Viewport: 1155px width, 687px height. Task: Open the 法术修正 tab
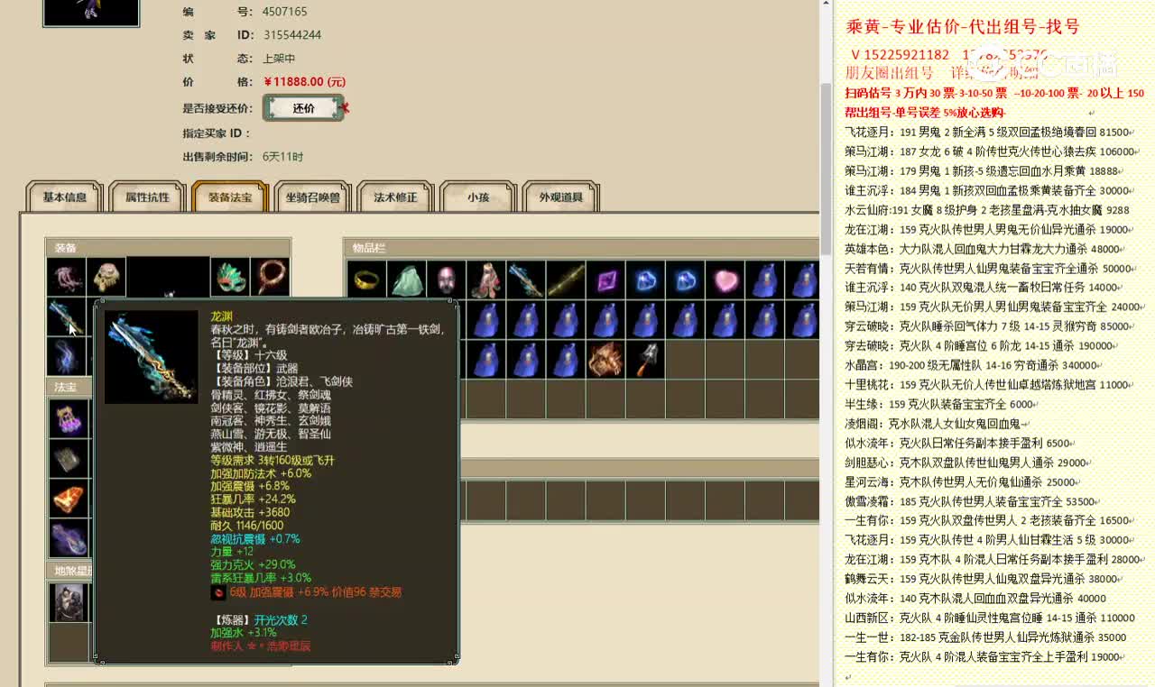[395, 197]
